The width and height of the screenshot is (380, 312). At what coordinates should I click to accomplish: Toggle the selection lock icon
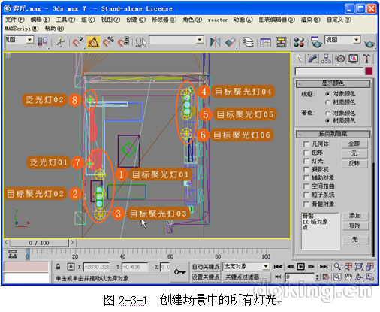58,267
